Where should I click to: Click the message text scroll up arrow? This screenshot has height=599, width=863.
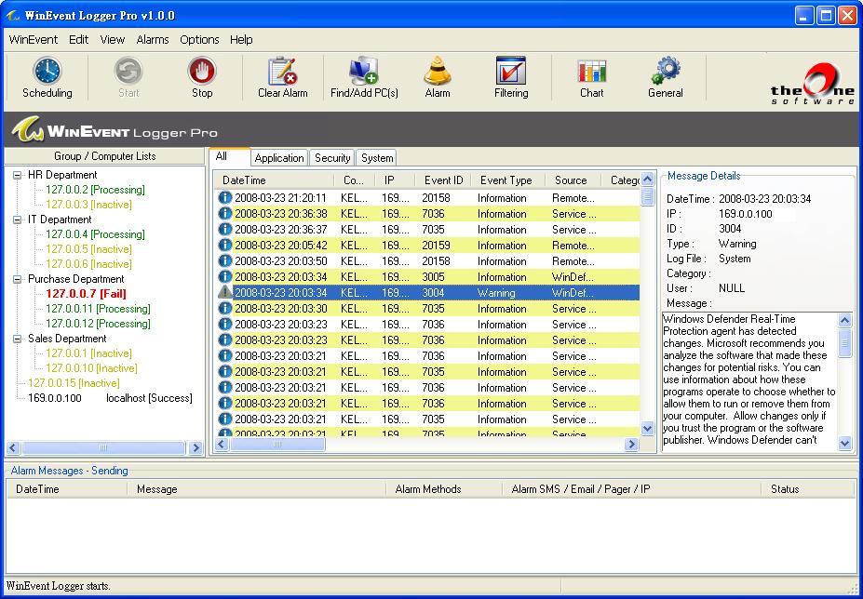(844, 320)
